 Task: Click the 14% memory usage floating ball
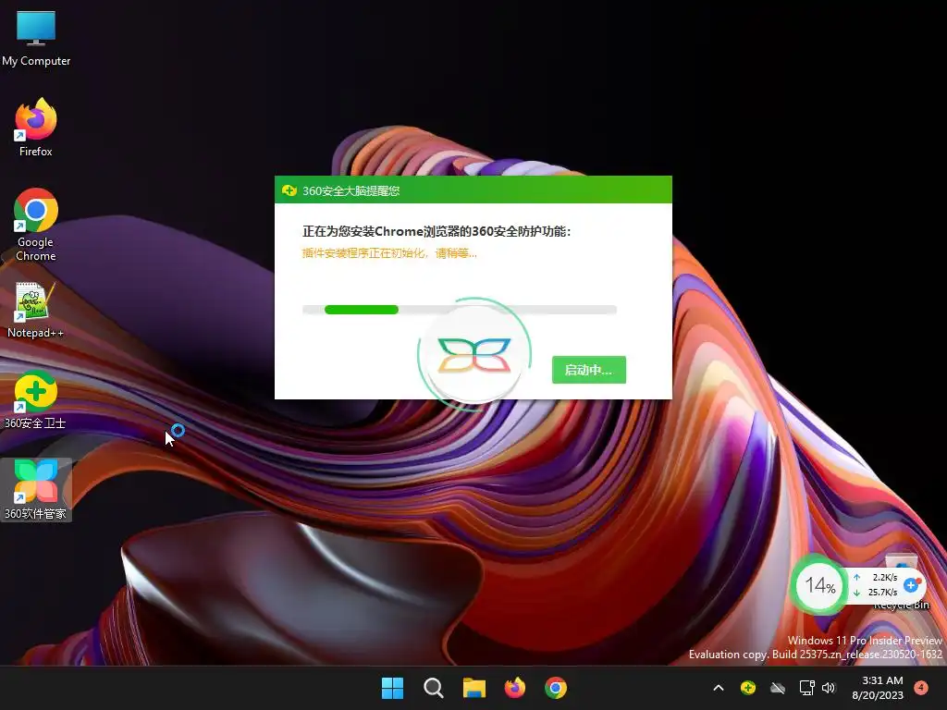[x=819, y=585]
